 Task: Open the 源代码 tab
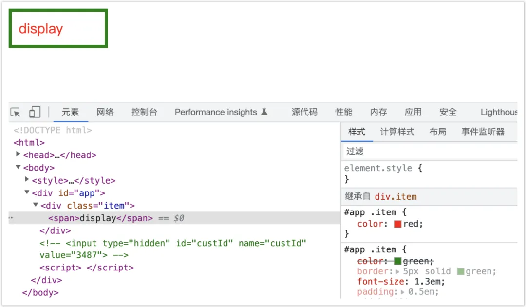click(304, 112)
